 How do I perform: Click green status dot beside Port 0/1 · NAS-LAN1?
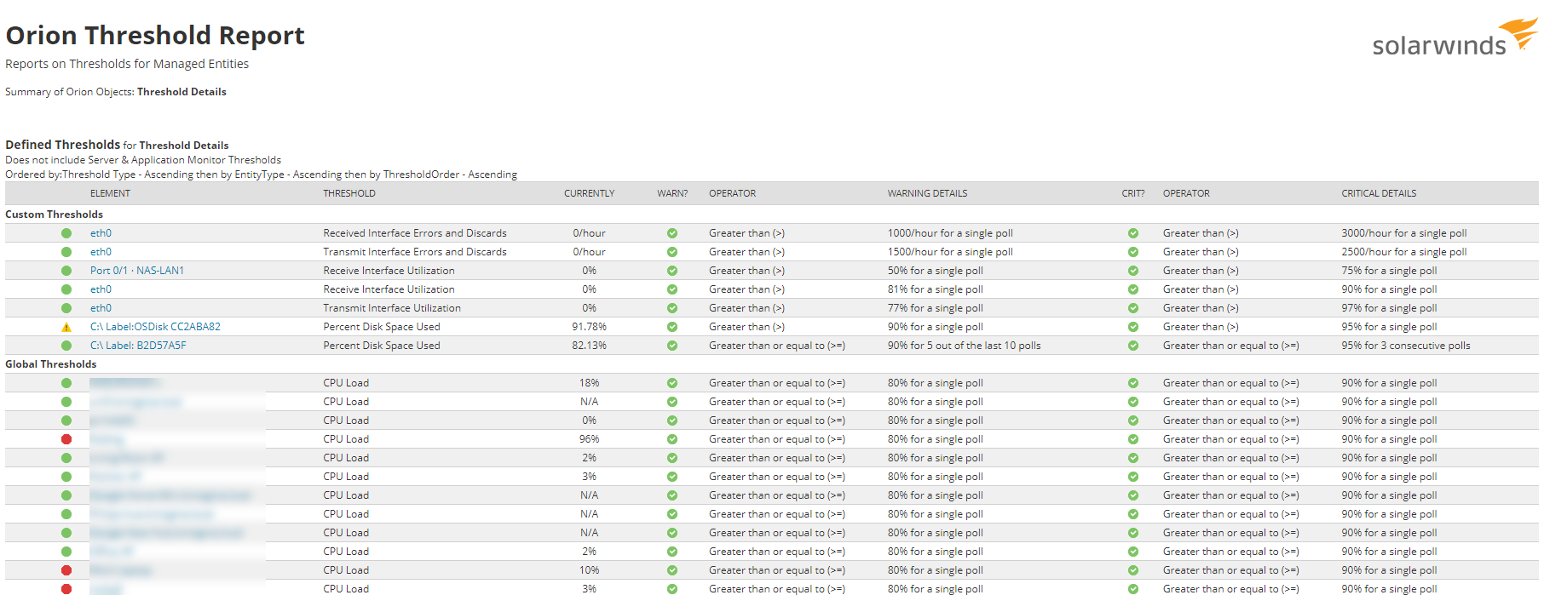tap(66, 271)
